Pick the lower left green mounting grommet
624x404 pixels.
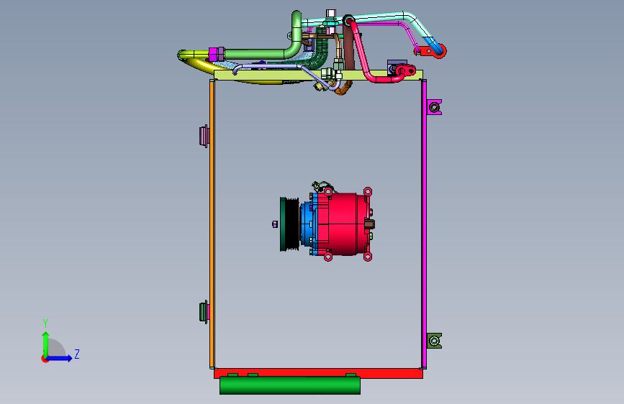pos(204,312)
